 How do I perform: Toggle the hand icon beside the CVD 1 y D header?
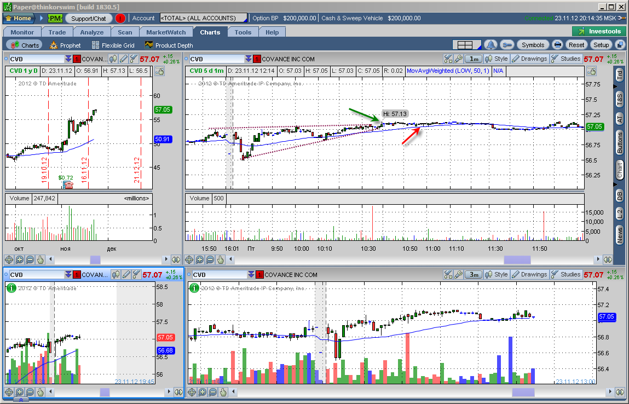pos(159,71)
